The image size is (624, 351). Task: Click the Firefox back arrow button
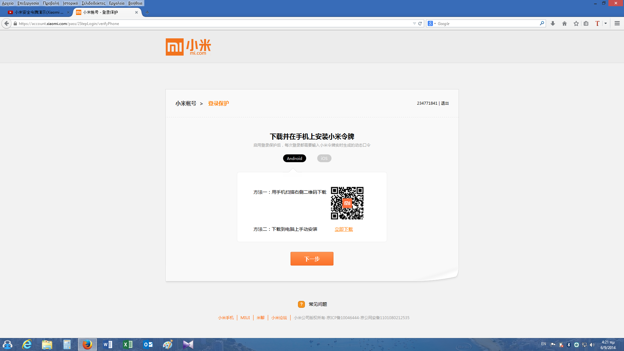coord(6,23)
